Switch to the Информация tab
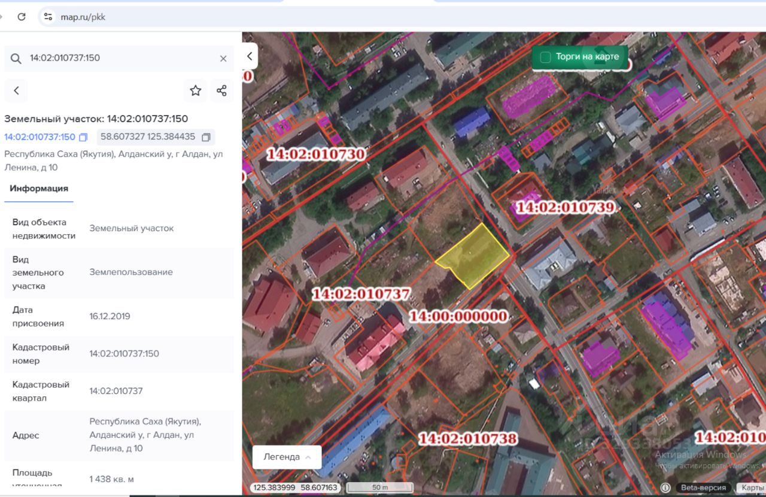 click(39, 189)
